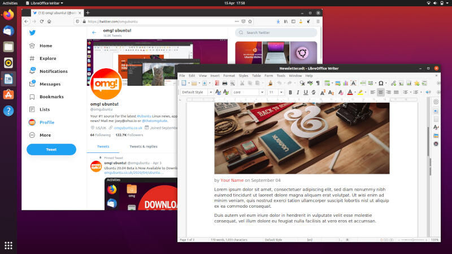The height and width of the screenshot is (254, 452).
Task: Click the Insert Special Character omega icon
Action: tap(381, 83)
